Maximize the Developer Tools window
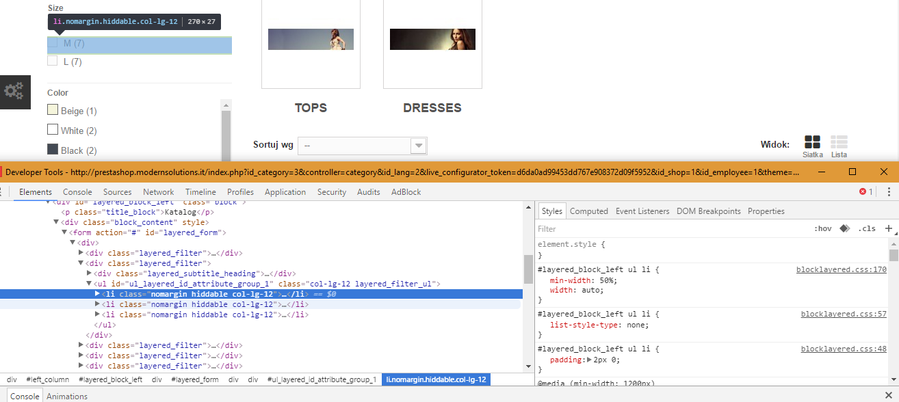This screenshot has height=402, width=899. click(x=852, y=172)
